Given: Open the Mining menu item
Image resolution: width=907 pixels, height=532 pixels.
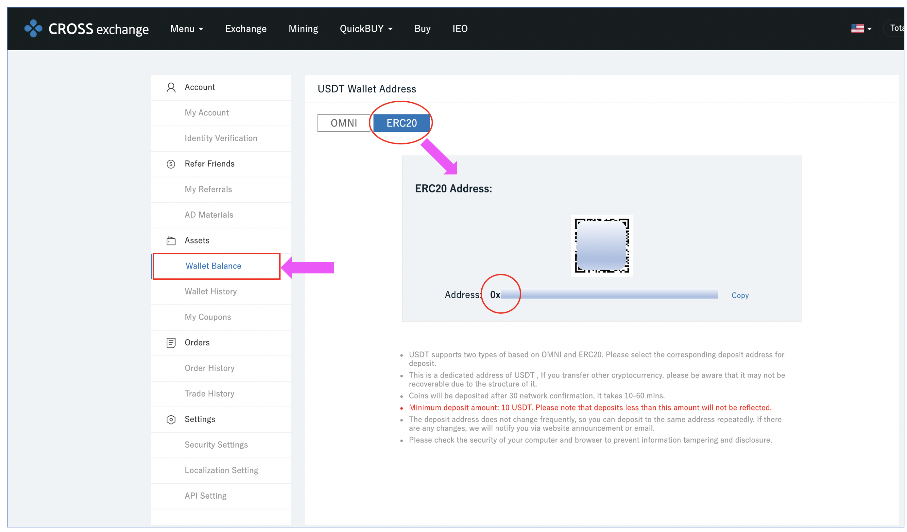Looking at the screenshot, I should (303, 29).
